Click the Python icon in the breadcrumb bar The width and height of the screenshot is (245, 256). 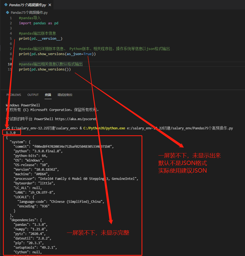point(8,12)
